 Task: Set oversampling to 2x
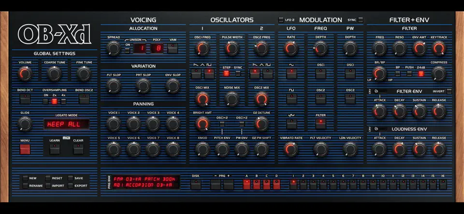(x=55, y=101)
